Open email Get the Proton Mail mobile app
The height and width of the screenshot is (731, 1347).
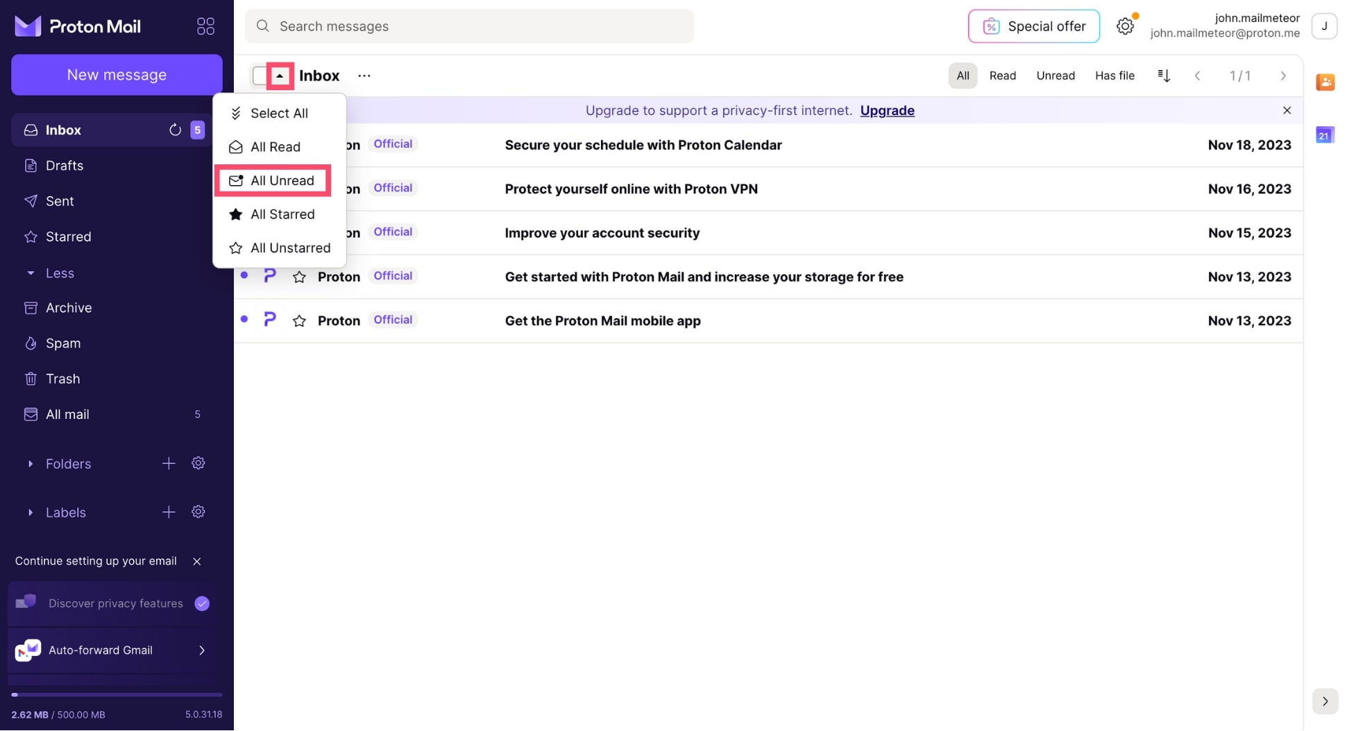pyautogui.click(x=768, y=320)
